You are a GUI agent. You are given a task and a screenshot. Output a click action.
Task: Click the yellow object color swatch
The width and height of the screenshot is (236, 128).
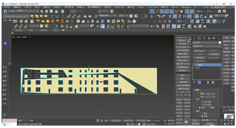pos(220,43)
